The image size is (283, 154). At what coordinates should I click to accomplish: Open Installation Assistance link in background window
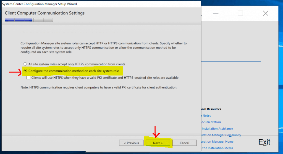pyautogui.click(x=217, y=128)
